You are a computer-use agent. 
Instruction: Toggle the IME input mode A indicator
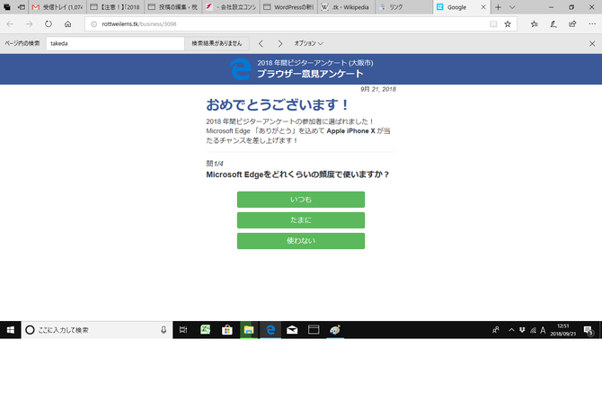(543, 330)
